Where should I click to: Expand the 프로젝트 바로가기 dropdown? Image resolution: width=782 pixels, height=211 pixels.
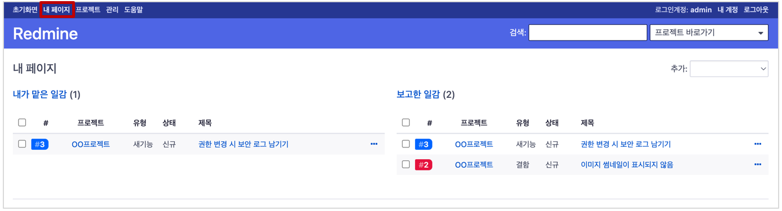709,33
